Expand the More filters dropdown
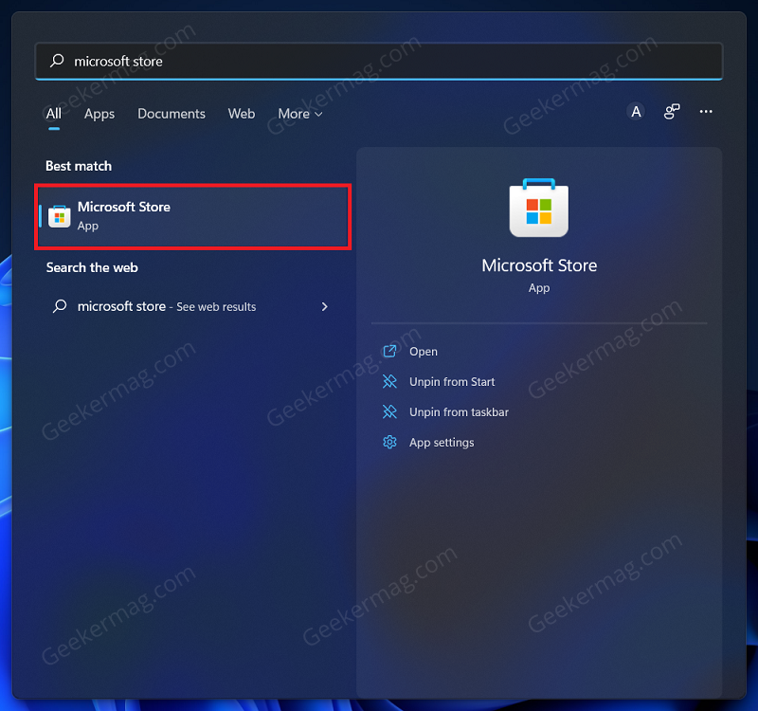 coord(299,114)
